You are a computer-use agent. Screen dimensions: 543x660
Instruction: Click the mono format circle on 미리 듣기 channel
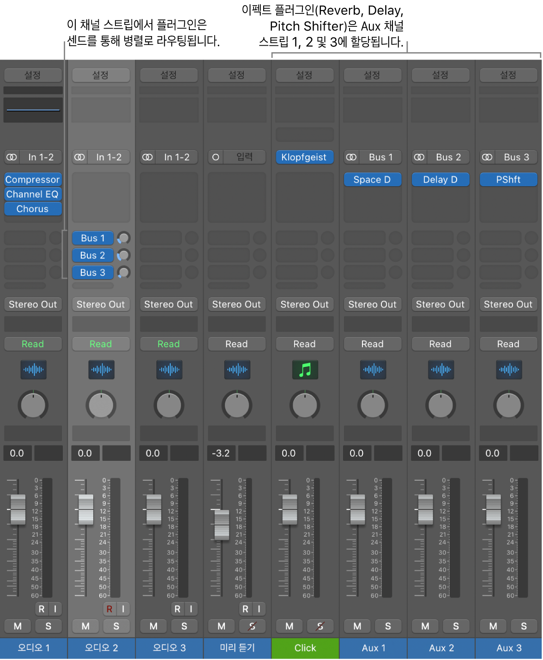point(216,157)
